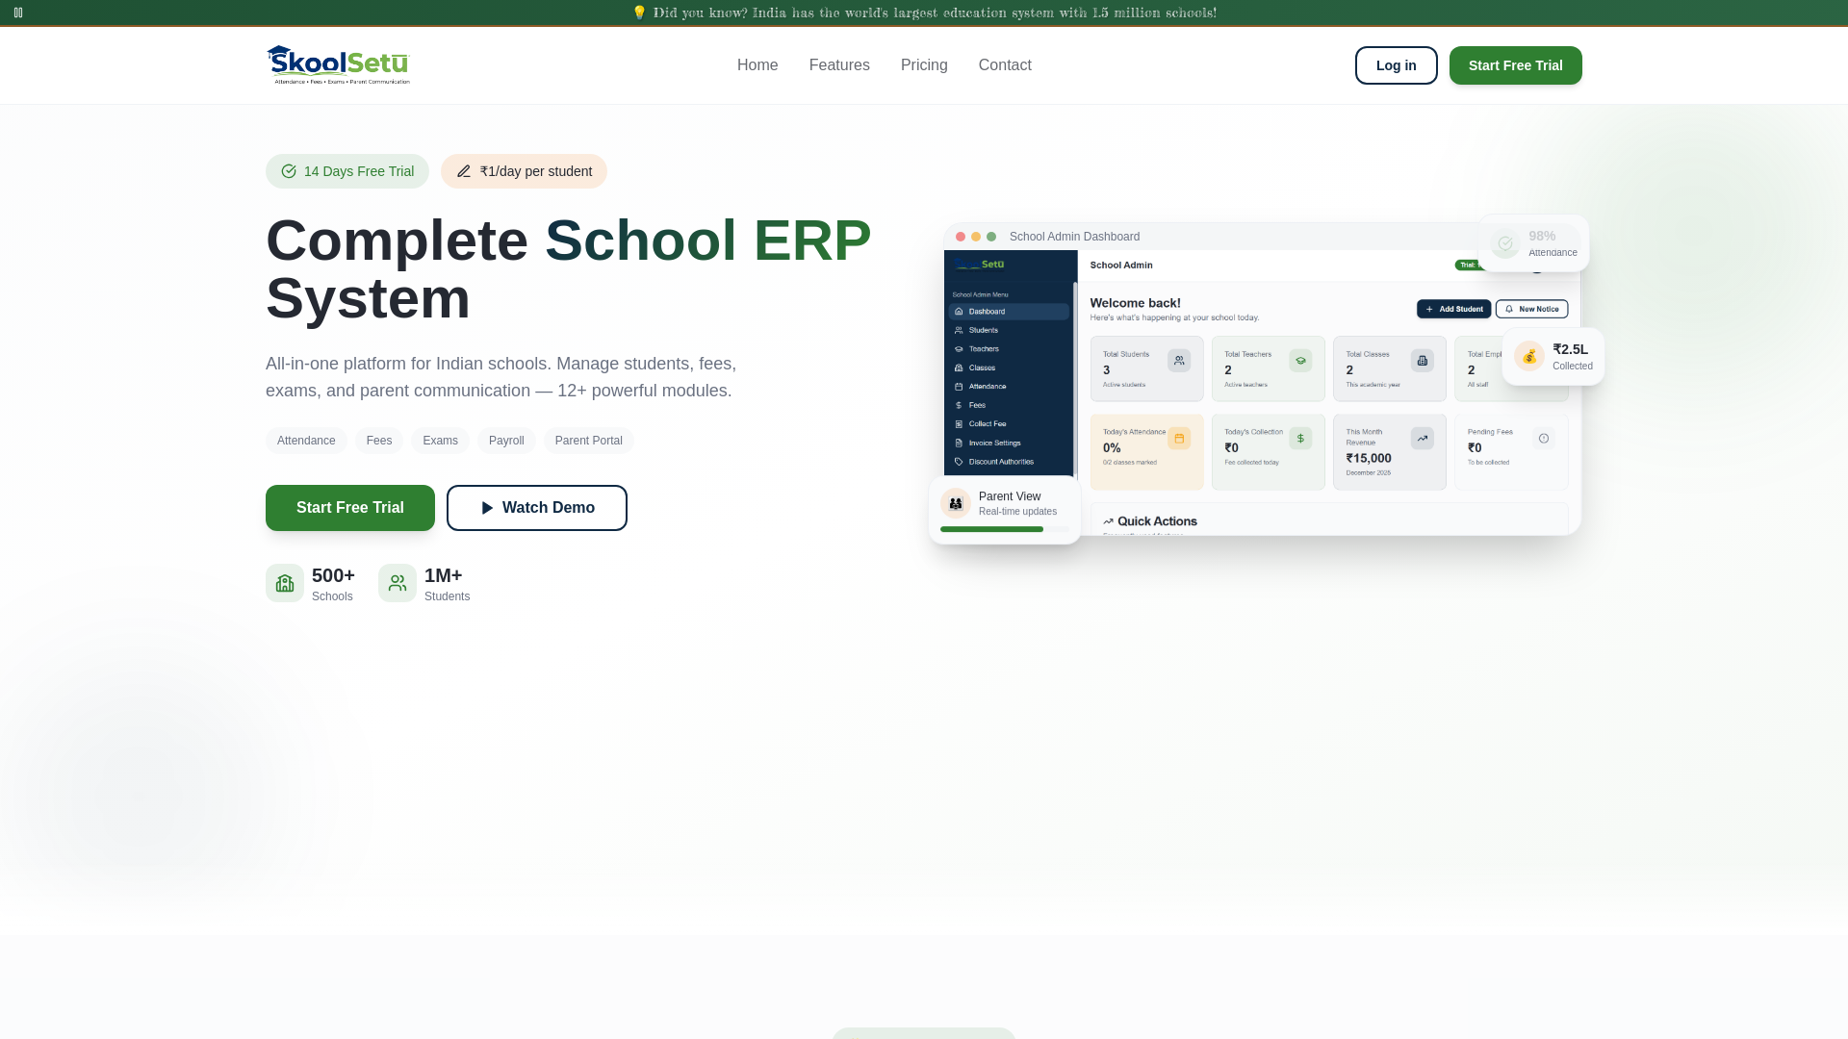Click the play triangle icon in Watch Demo
The image size is (1848, 1039).
click(487, 508)
